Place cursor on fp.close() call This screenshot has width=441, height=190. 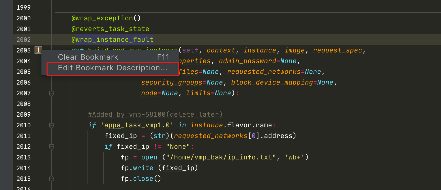pos(141,179)
